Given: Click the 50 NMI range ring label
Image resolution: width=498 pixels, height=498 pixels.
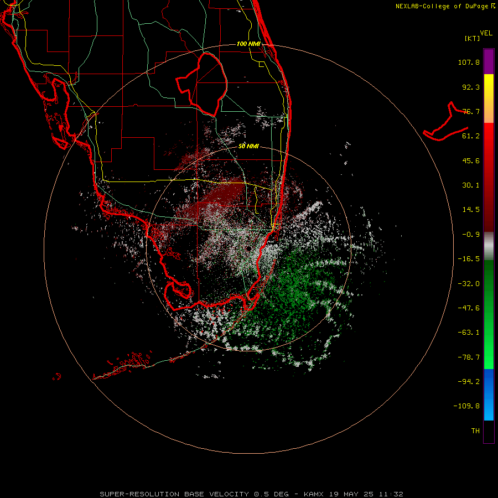Looking at the screenshot, I should click(x=248, y=146).
